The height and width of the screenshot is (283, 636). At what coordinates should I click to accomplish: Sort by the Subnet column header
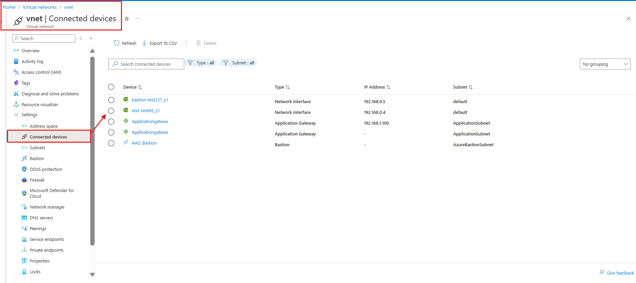point(463,87)
